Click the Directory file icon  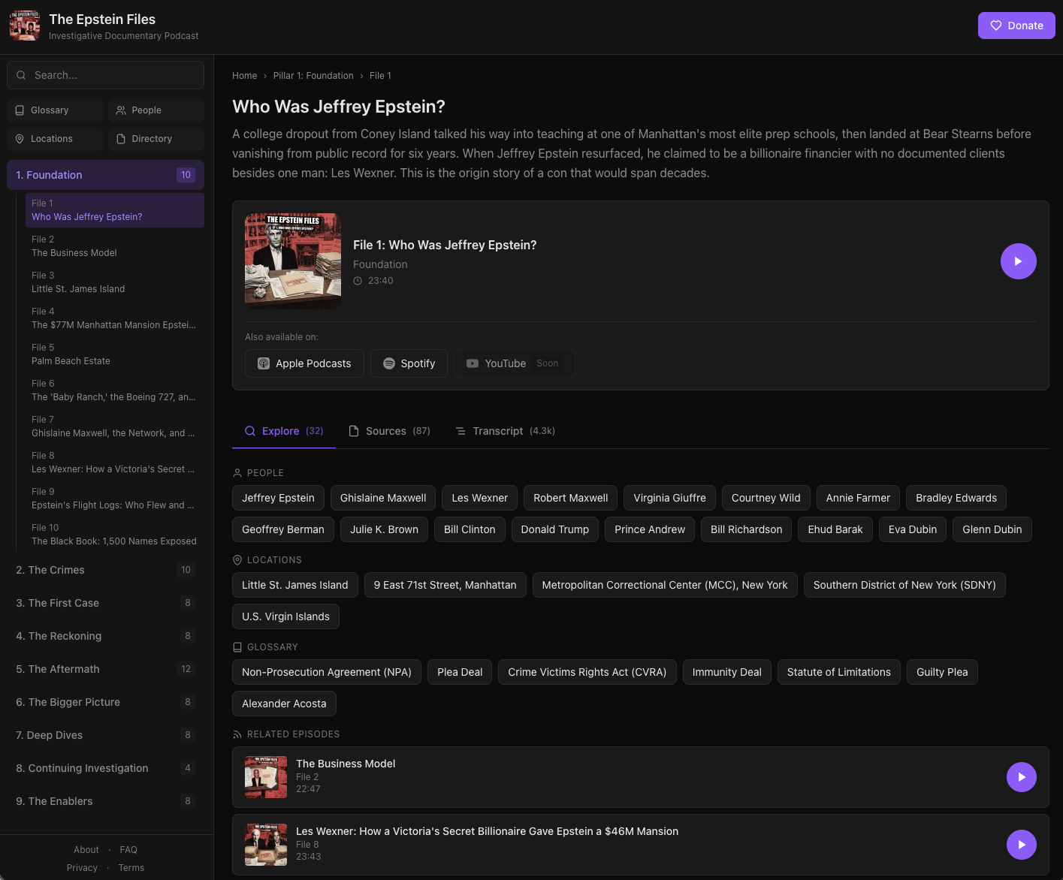point(121,139)
